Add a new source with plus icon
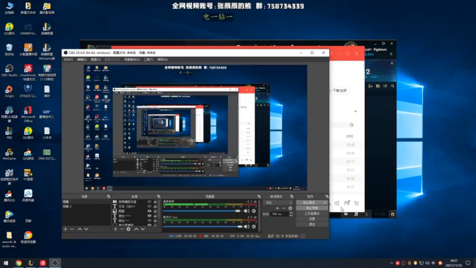Viewport: 476px width, 268px height. click(x=115, y=229)
